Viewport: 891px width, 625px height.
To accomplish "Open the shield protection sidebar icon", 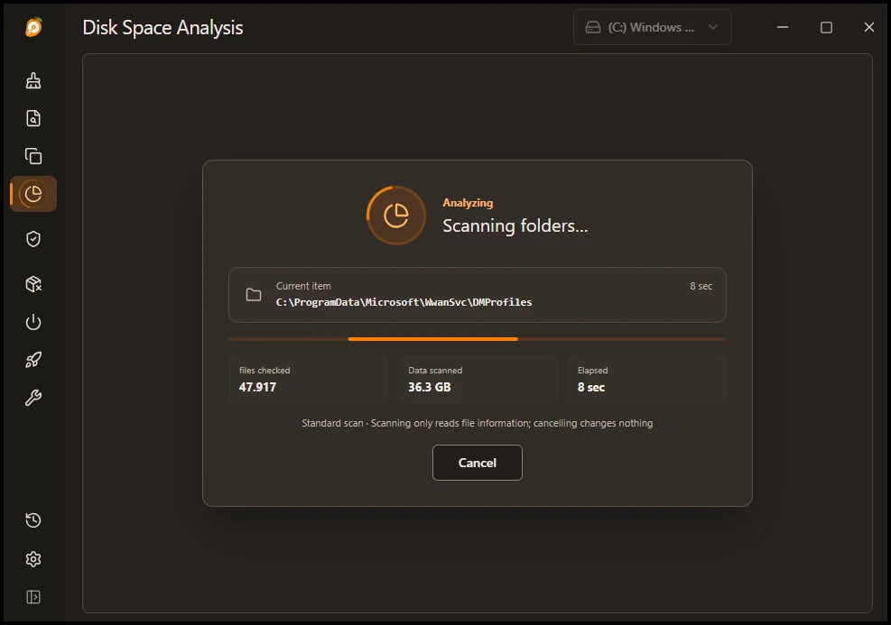I will pos(33,239).
